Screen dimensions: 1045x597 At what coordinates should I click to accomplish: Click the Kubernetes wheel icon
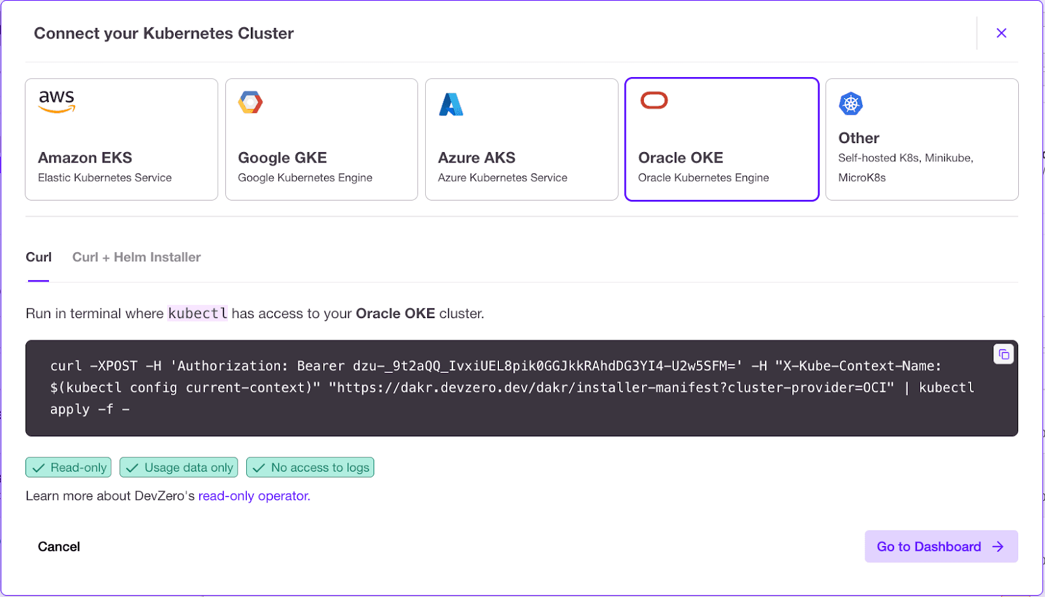coord(850,103)
